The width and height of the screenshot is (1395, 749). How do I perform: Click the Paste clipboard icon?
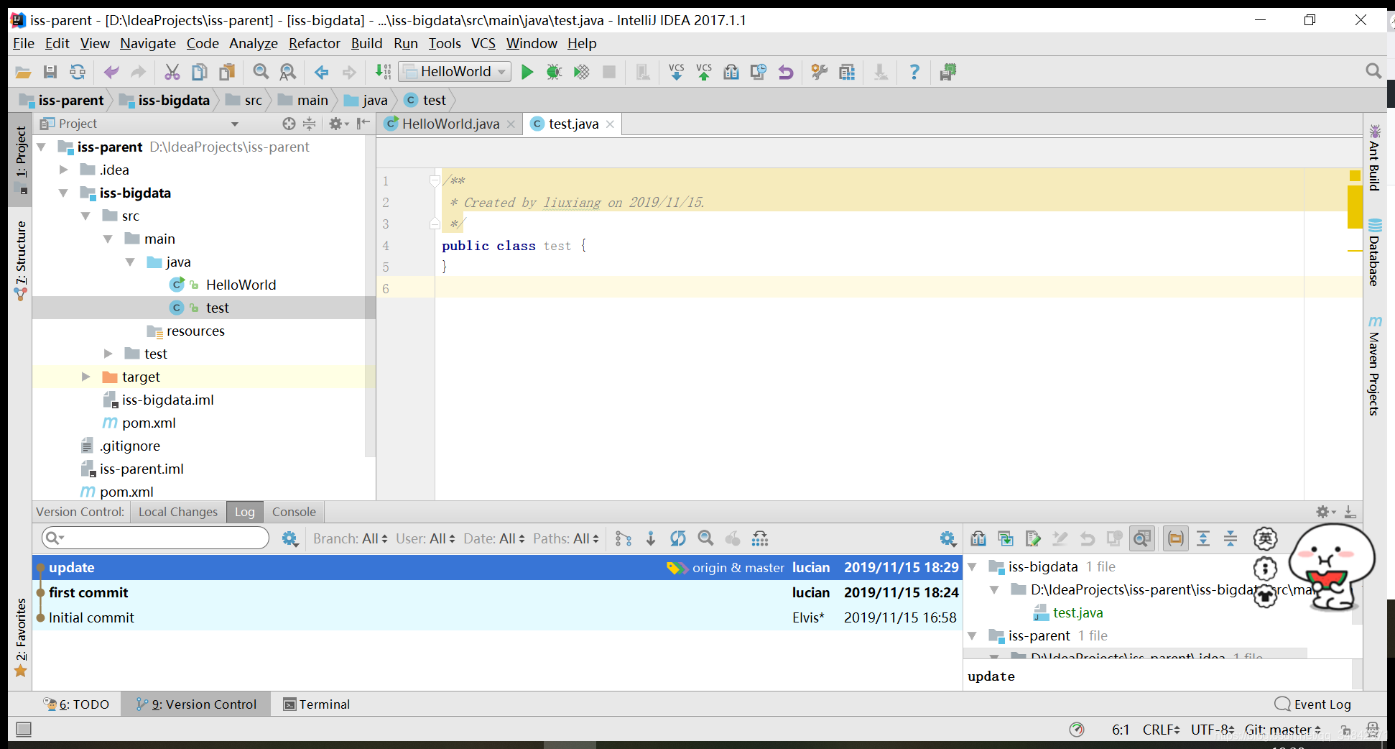point(227,72)
